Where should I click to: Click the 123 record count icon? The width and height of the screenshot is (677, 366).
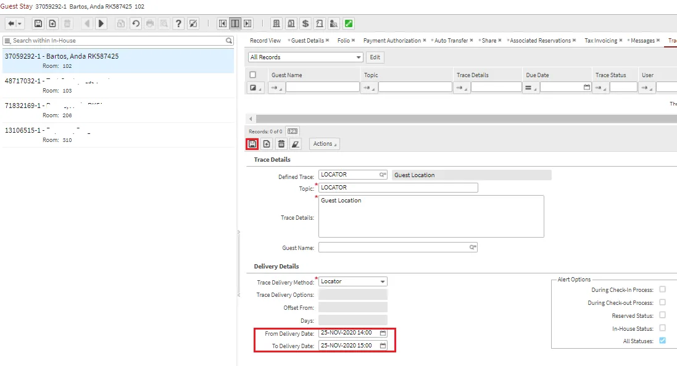pyautogui.click(x=293, y=131)
